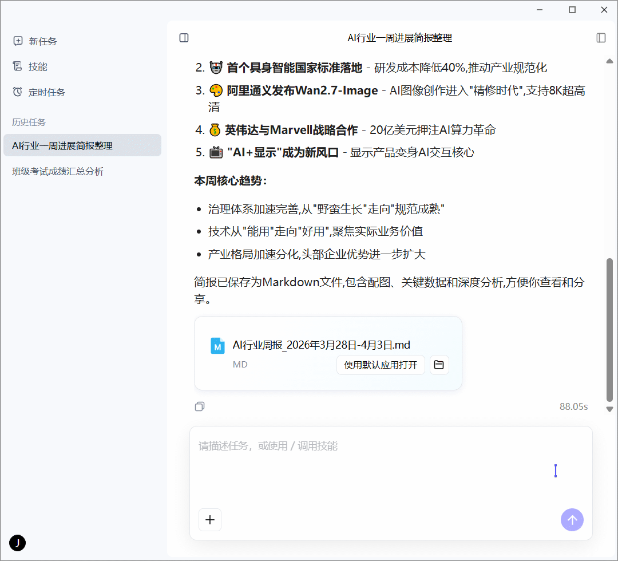Click the New Task (新任务) icon
Screen dimensions: 618x561
(18, 41)
